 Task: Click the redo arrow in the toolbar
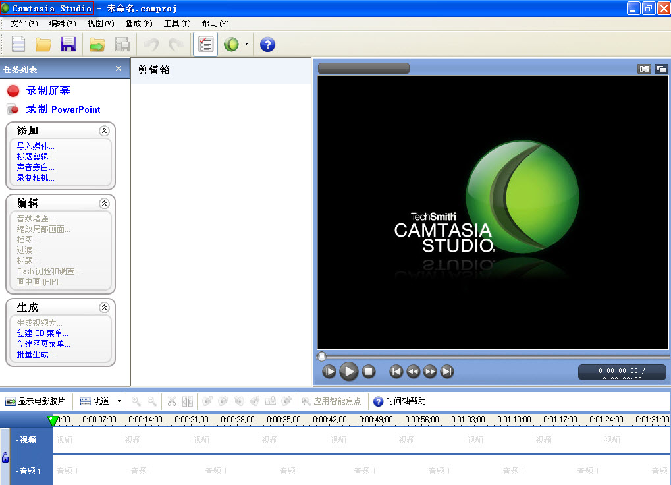point(176,44)
